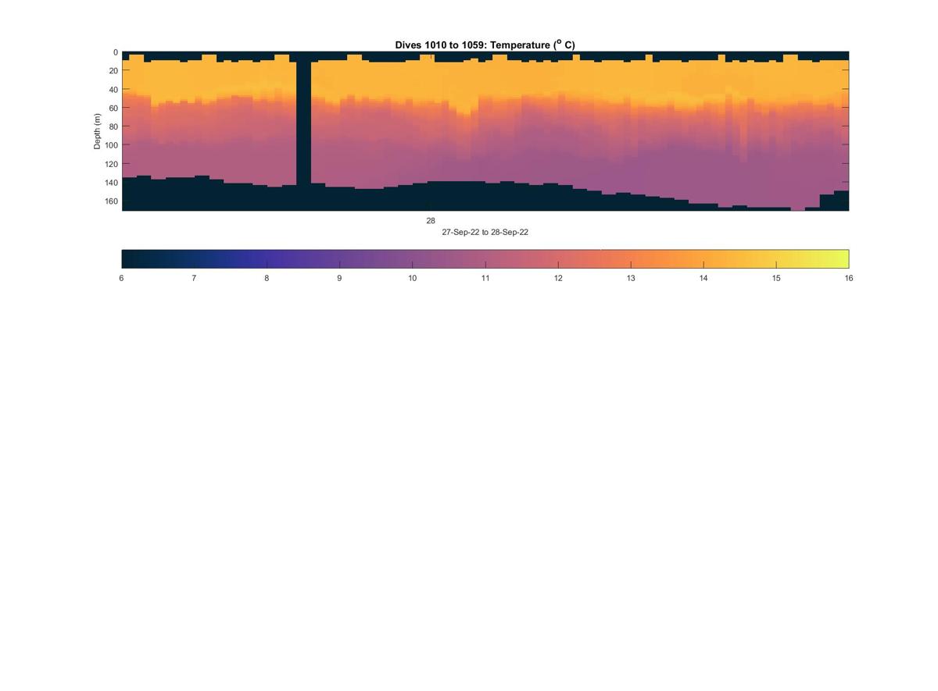This screenshot has width=938, height=691.
Task: Click colorbar tick label '12'
Action: coord(558,278)
